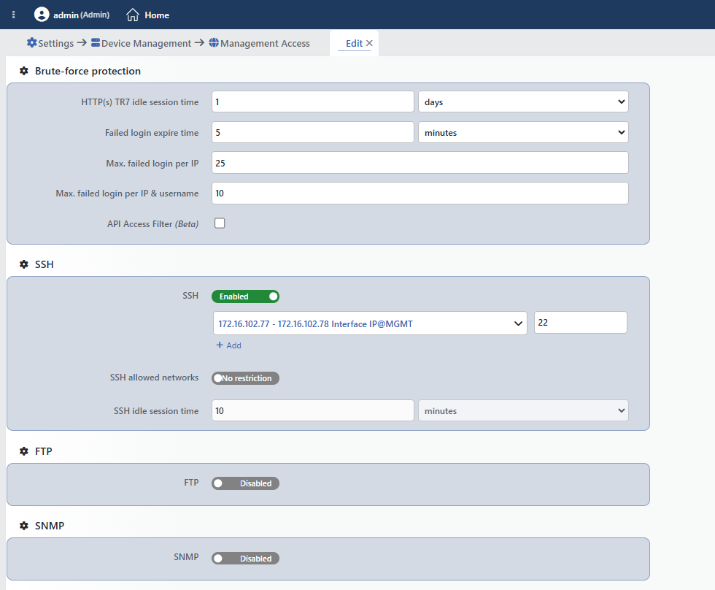Focus the Failed login expire time field
Viewport: 715px width, 590px height.
click(313, 132)
